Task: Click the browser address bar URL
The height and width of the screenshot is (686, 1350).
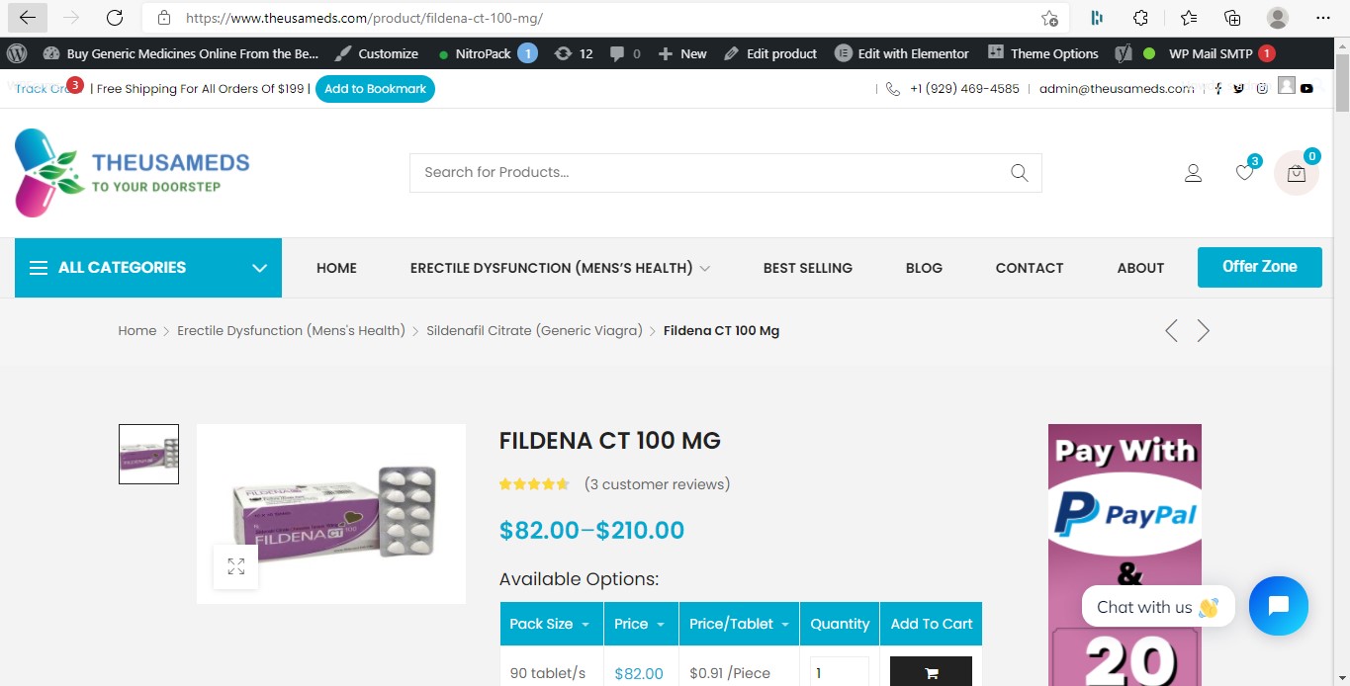Action: [x=364, y=18]
